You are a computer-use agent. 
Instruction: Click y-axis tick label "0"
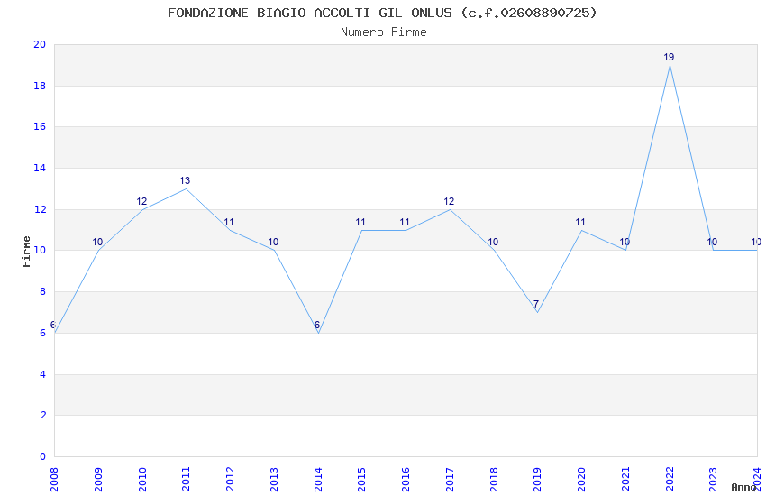coord(43,456)
